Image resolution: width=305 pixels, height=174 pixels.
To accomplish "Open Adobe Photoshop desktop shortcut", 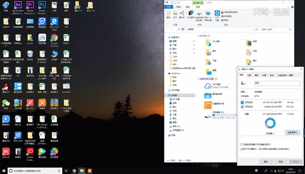I will point(42,7).
